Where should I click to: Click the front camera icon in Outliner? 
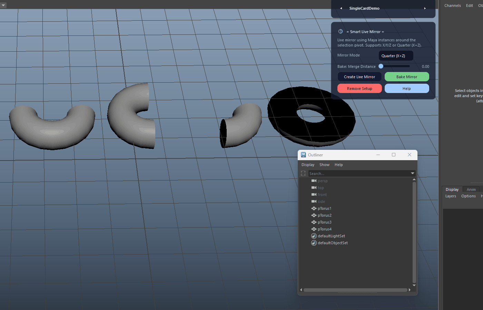click(314, 195)
